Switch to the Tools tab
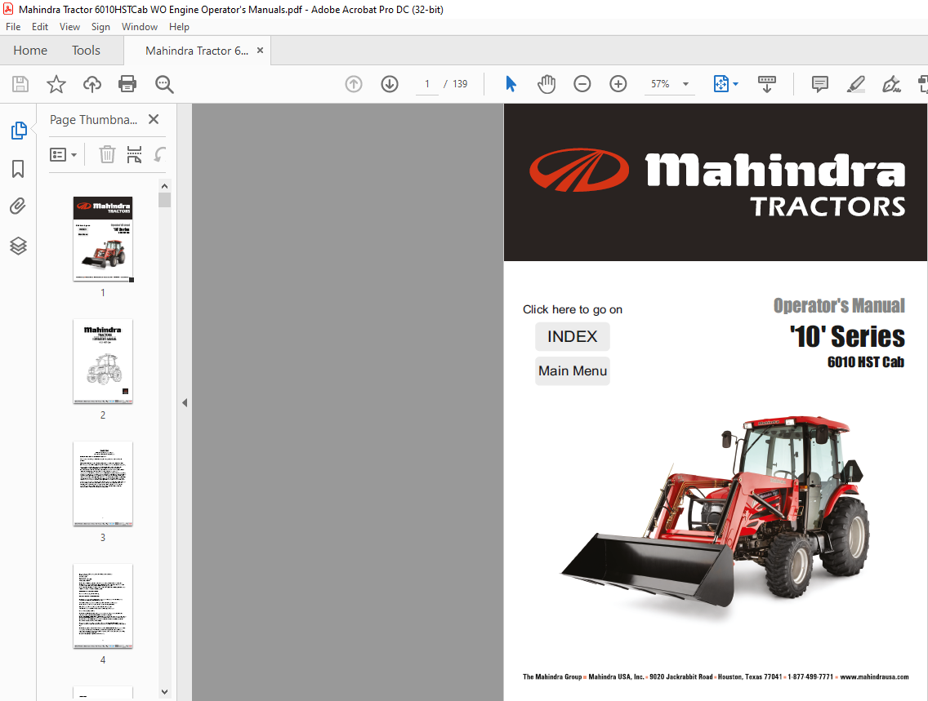This screenshot has width=928, height=701. (x=86, y=51)
